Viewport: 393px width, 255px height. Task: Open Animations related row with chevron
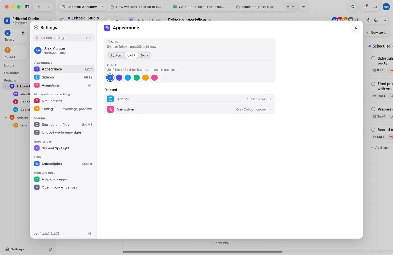tap(190, 109)
